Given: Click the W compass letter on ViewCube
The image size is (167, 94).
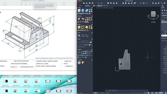Looking at the screenshot, I should coord(148,16).
